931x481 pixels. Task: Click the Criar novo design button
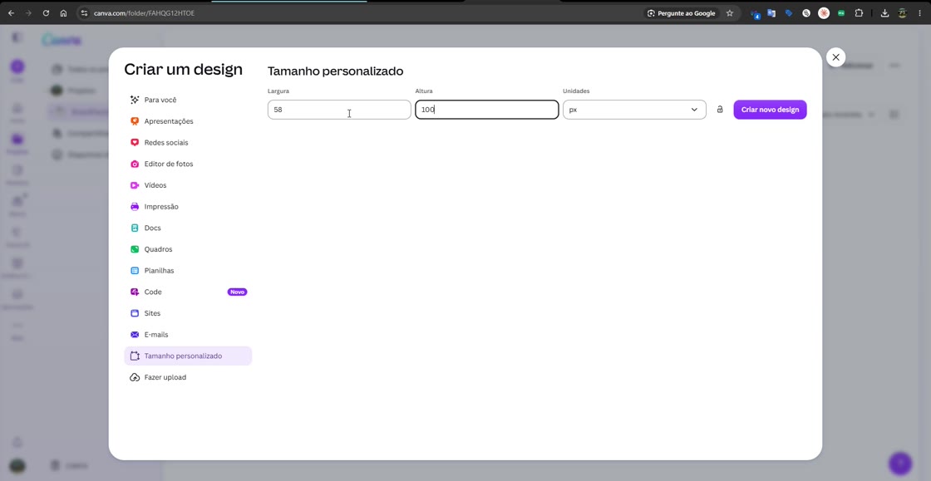point(770,110)
